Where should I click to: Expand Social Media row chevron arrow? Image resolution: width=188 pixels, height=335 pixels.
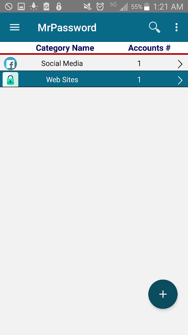click(x=180, y=64)
